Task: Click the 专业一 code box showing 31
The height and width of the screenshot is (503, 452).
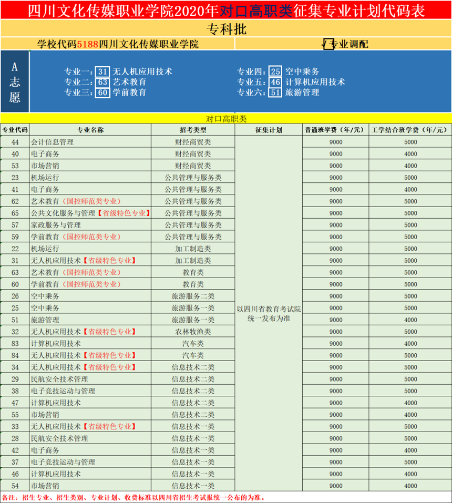Action: coord(102,71)
